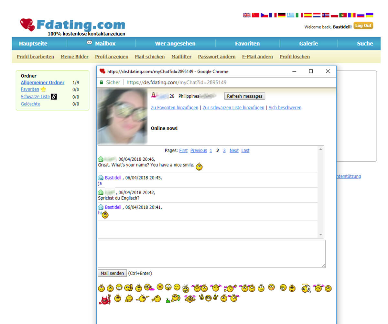Click the Bastidell name on 20:45 message
The height and width of the screenshot is (324, 388).
coord(113,178)
